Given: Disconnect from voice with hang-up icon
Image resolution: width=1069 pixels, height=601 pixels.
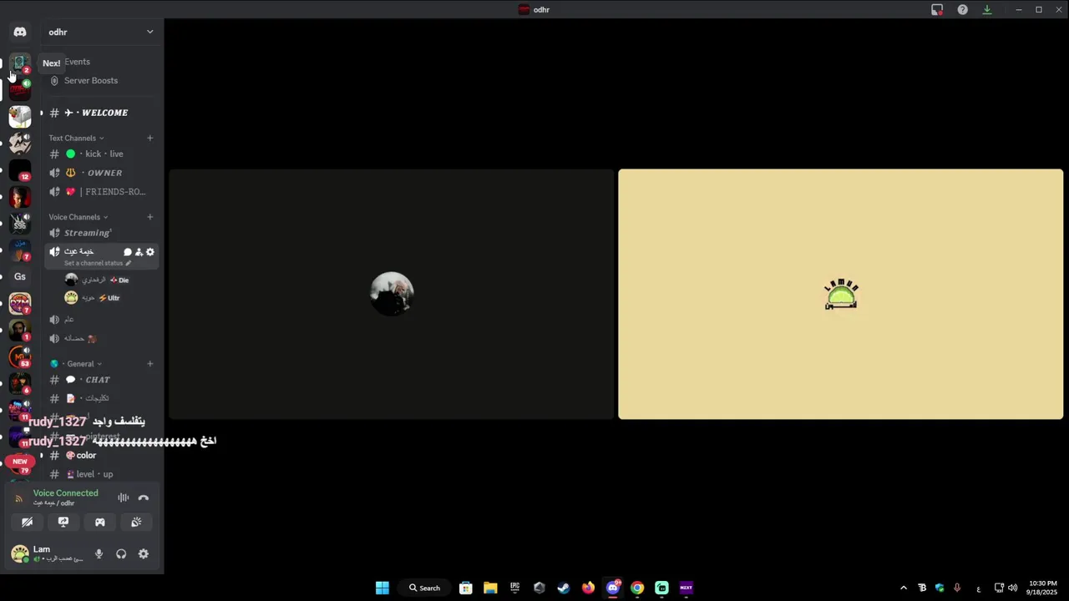Looking at the screenshot, I should click(x=144, y=497).
